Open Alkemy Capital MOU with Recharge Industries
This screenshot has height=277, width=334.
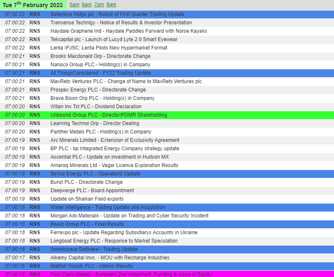coord(110,258)
